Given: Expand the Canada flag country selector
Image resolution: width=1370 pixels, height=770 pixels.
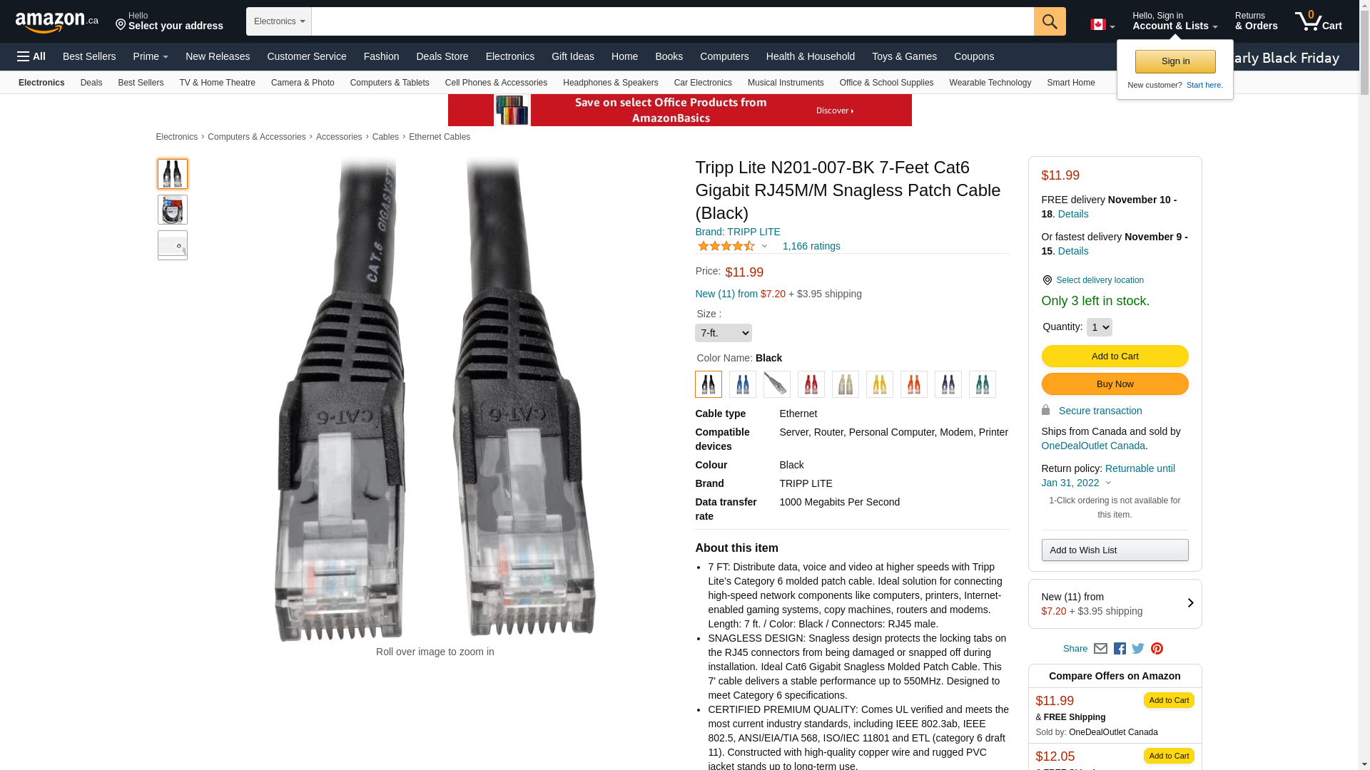Looking at the screenshot, I should pos(1102,25).
